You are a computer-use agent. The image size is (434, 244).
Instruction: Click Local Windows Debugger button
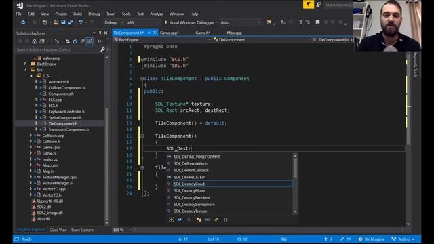point(190,22)
